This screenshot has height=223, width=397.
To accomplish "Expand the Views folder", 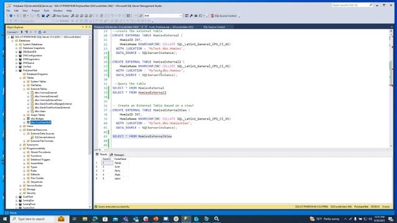I will point(20,126).
